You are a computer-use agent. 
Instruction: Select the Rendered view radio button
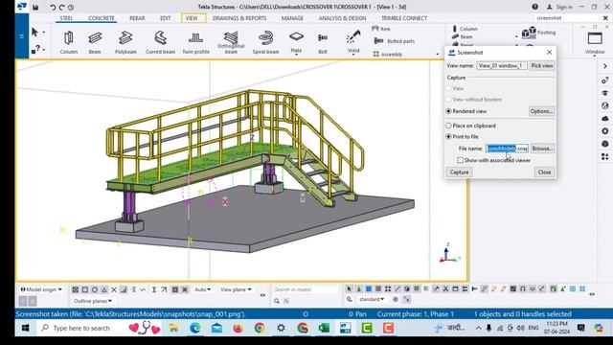click(449, 111)
